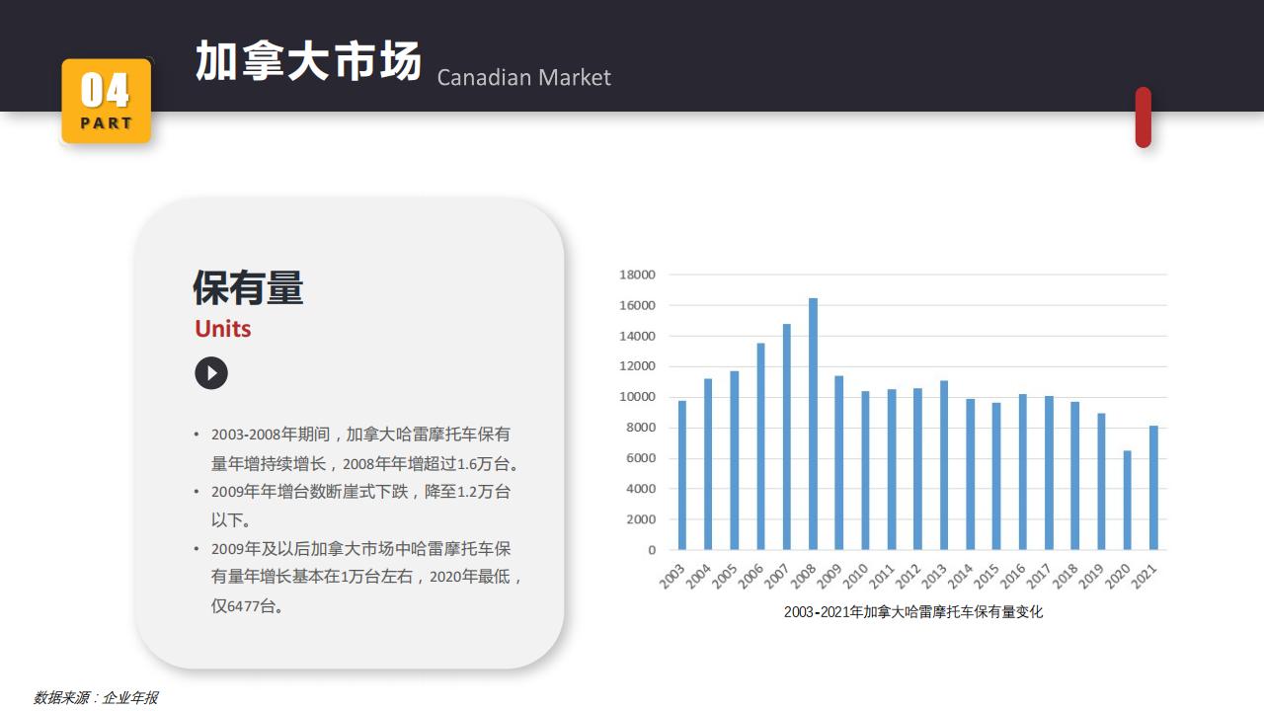Viewport: 1264px width, 711px height.
Task: Click the chart caption 2003-2021年加拿大哈雷摩托车保有量变化
Action: (913, 612)
